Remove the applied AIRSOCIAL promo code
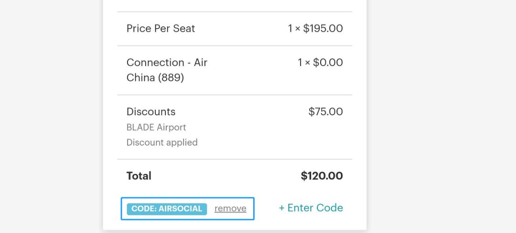Viewport: 516px width, 233px height. [x=230, y=209]
